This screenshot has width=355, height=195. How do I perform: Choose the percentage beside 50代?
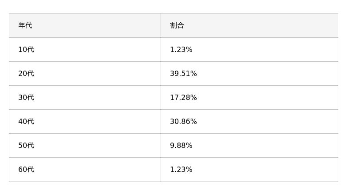pyautogui.click(x=181, y=146)
